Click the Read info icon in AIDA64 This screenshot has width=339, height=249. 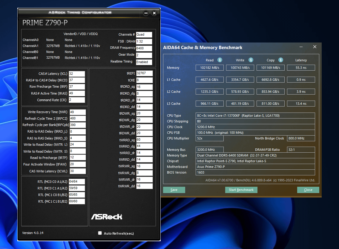click(220, 60)
